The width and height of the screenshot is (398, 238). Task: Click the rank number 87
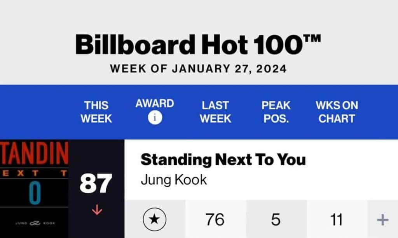[x=96, y=184]
